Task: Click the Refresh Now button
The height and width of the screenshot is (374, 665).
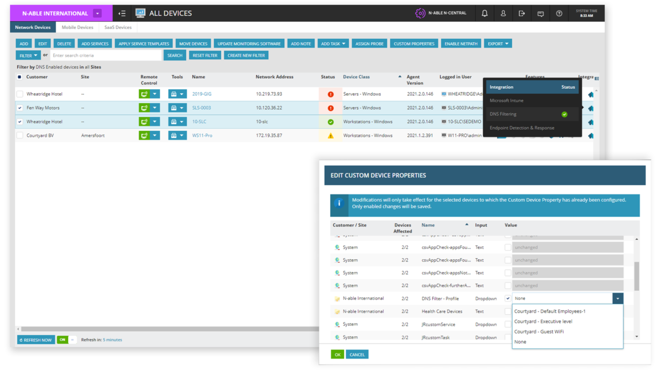Action: [36, 340]
